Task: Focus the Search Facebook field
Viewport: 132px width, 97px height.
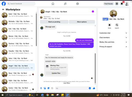Action: [x=21, y=4]
